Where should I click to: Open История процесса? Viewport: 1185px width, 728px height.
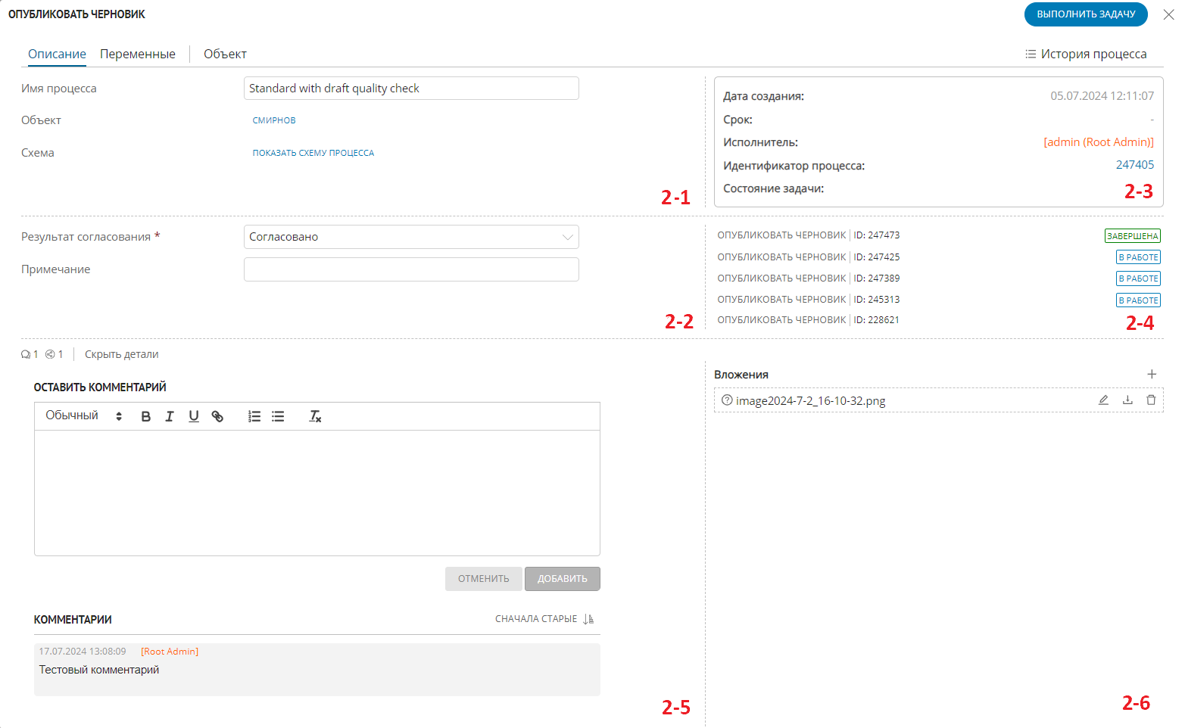coord(1086,54)
